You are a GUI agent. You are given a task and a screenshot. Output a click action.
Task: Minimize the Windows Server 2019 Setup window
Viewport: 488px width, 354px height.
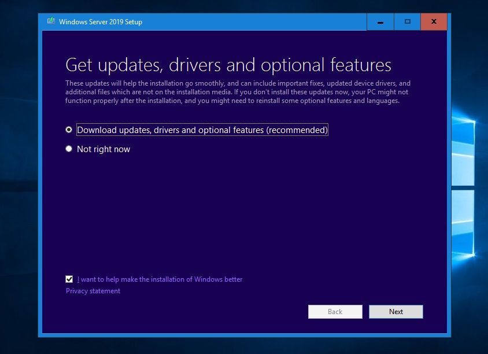pos(380,22)
